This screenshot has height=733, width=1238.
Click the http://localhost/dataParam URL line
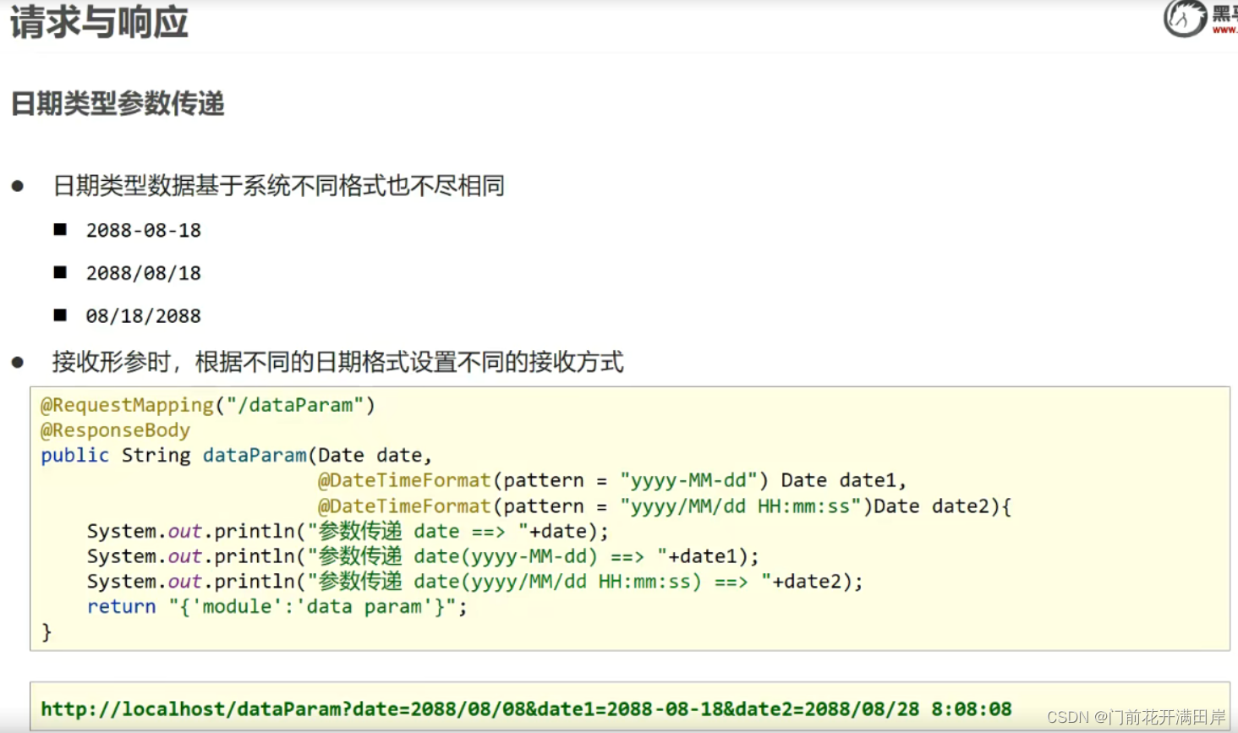[x=526, y=708]
